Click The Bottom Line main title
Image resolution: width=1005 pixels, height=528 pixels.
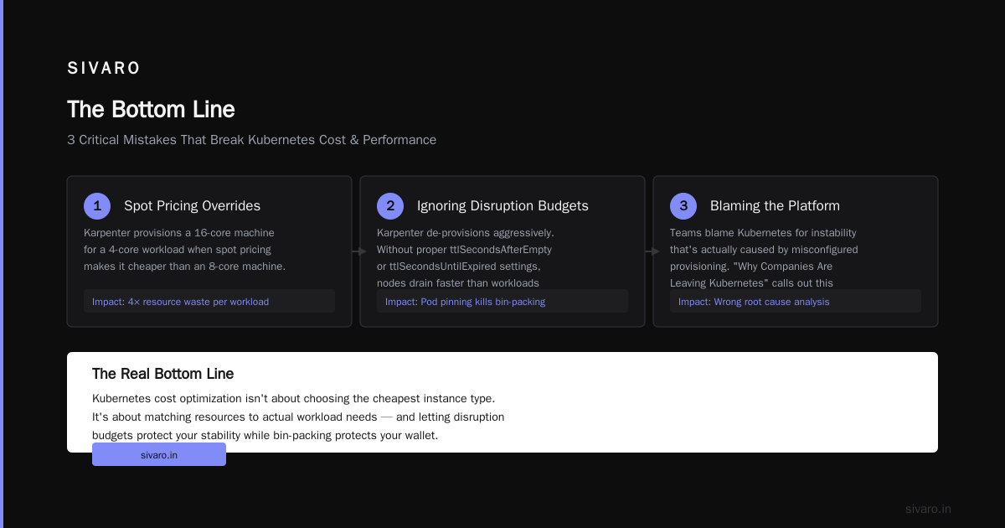151,110
